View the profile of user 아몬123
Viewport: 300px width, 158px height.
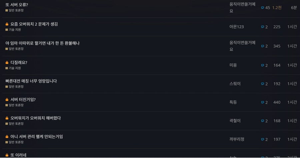pos(236,27)
